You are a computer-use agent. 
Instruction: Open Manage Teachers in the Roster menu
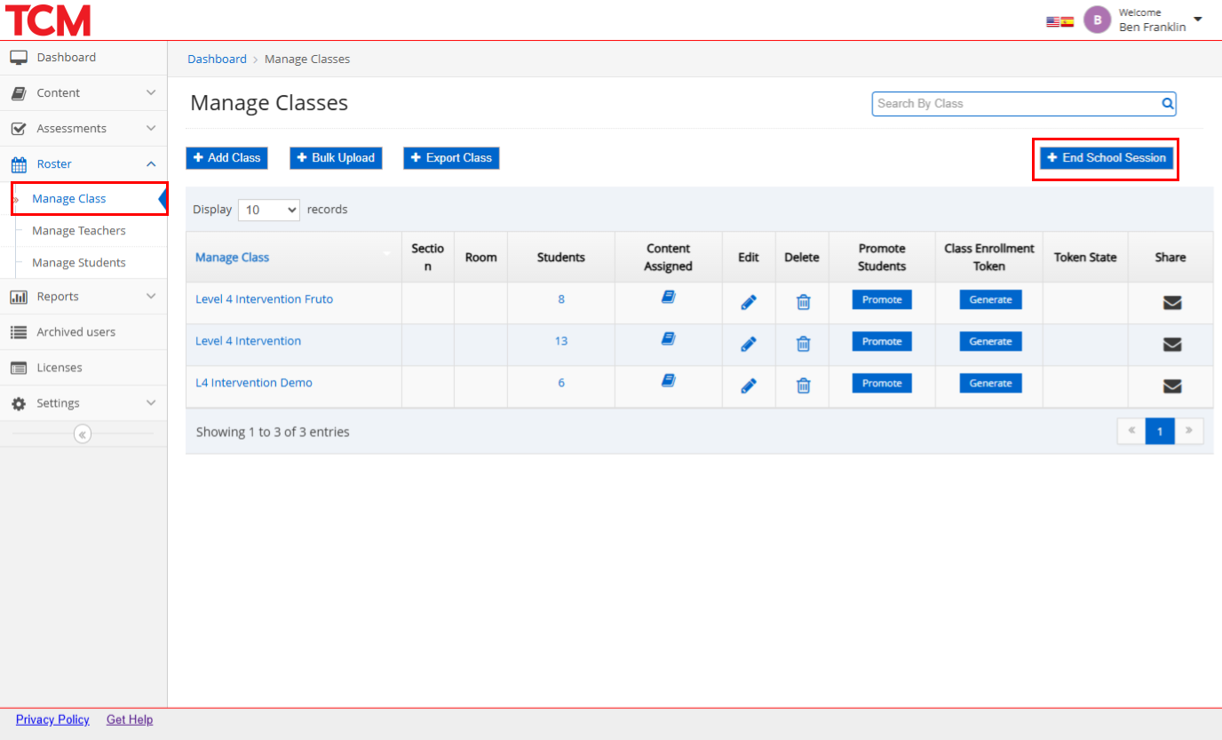point(79,231)
